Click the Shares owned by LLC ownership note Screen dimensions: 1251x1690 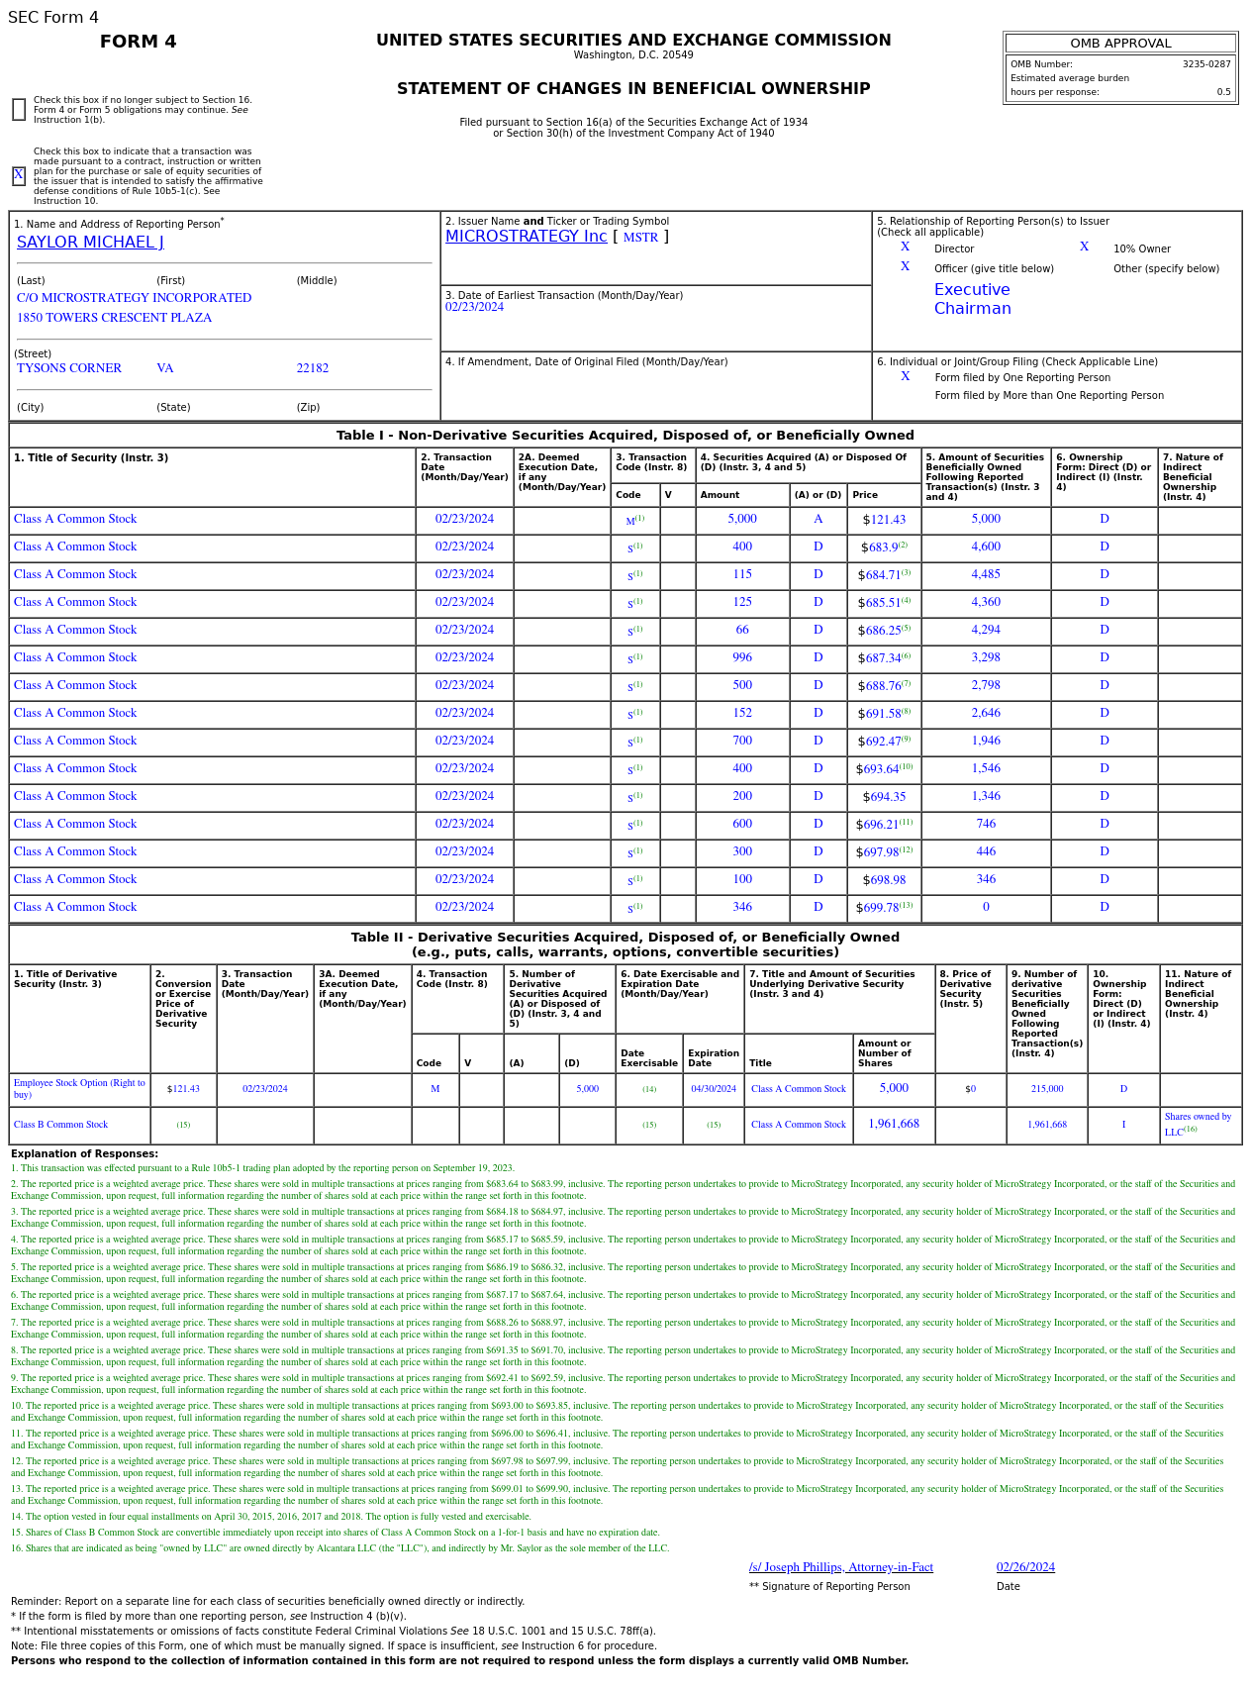(1199, 1124)
